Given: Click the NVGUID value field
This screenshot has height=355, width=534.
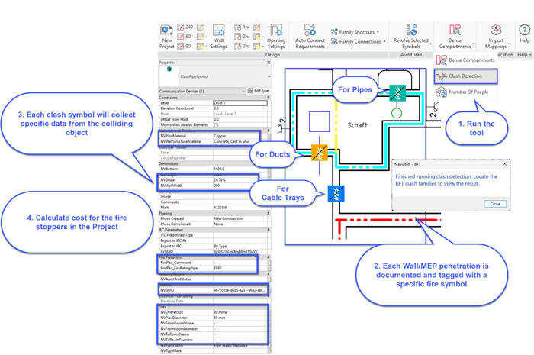Looking at the screenshot, I should tap(240, 290).
